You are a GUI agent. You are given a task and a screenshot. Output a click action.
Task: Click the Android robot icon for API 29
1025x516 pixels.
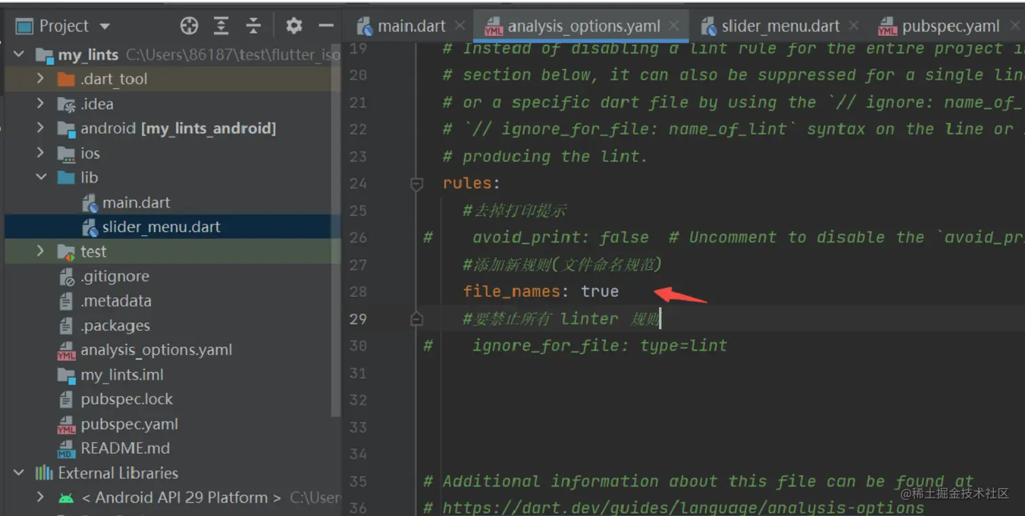pos(66,498)
